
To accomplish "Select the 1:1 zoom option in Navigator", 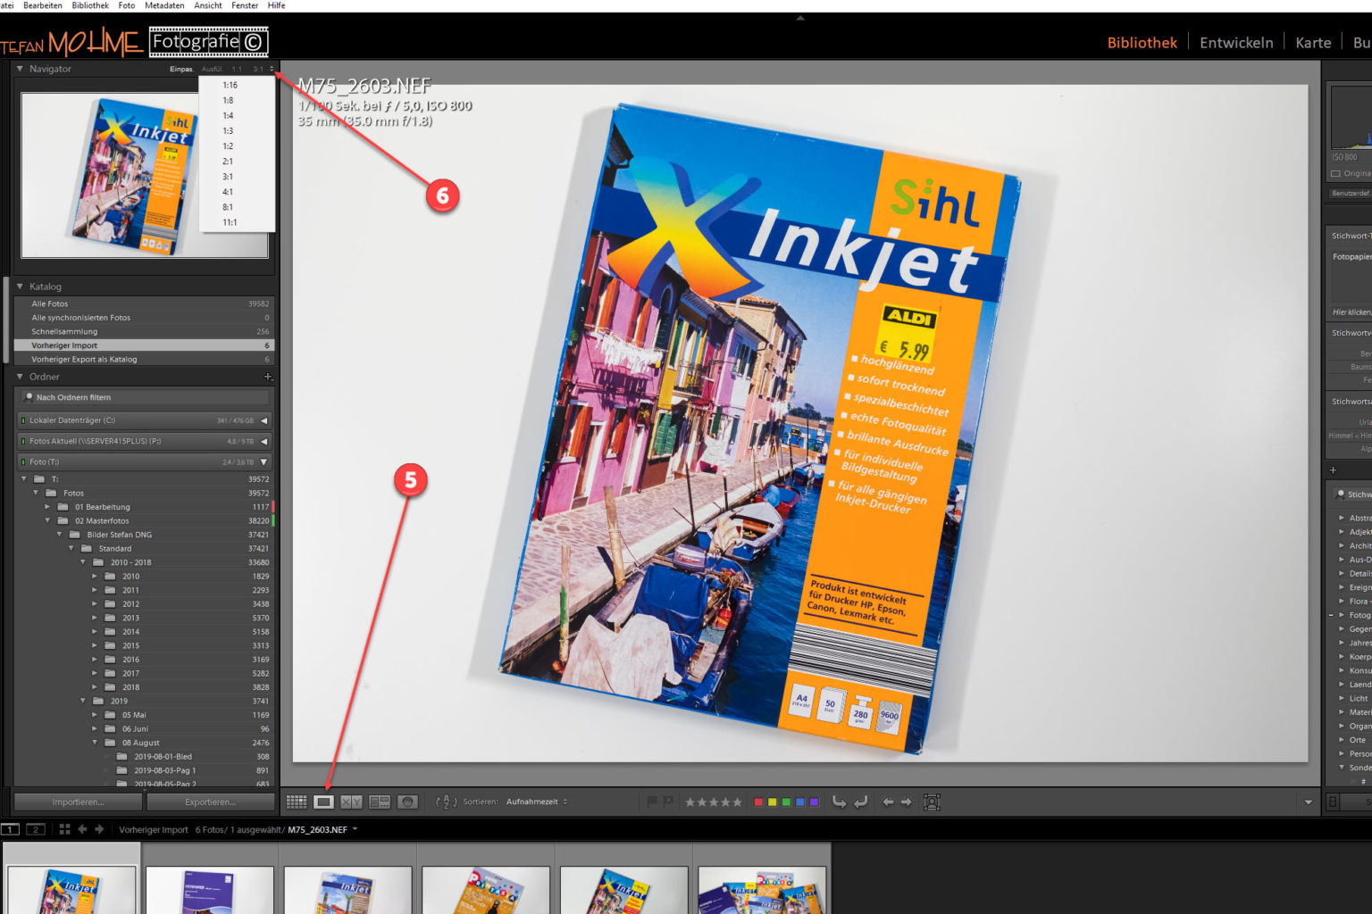I will (237, 69).
